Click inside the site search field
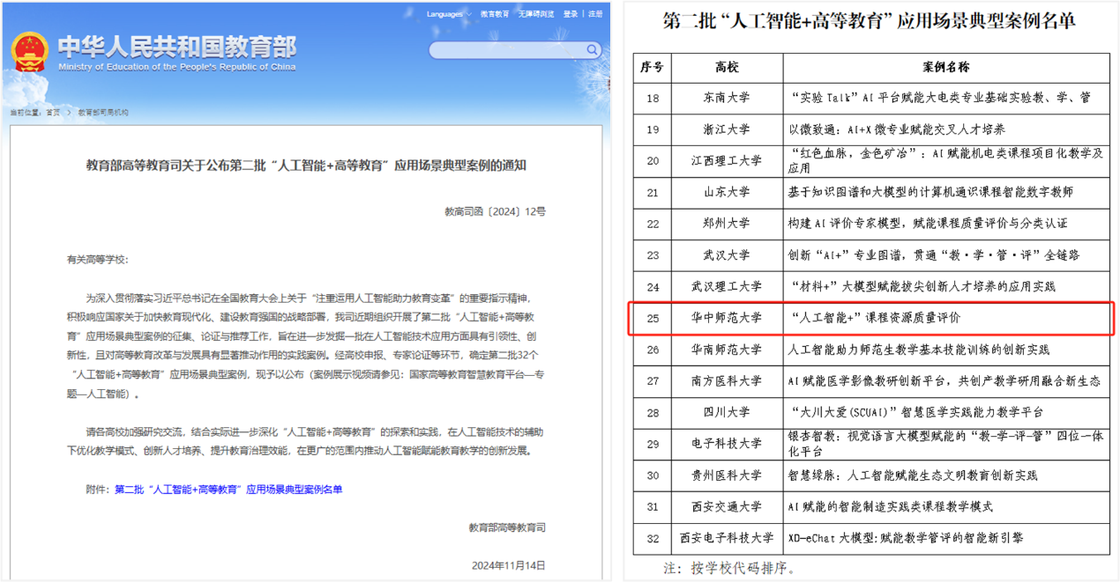Viewport: 1120px width, 582px height. [x=503, y=50]
